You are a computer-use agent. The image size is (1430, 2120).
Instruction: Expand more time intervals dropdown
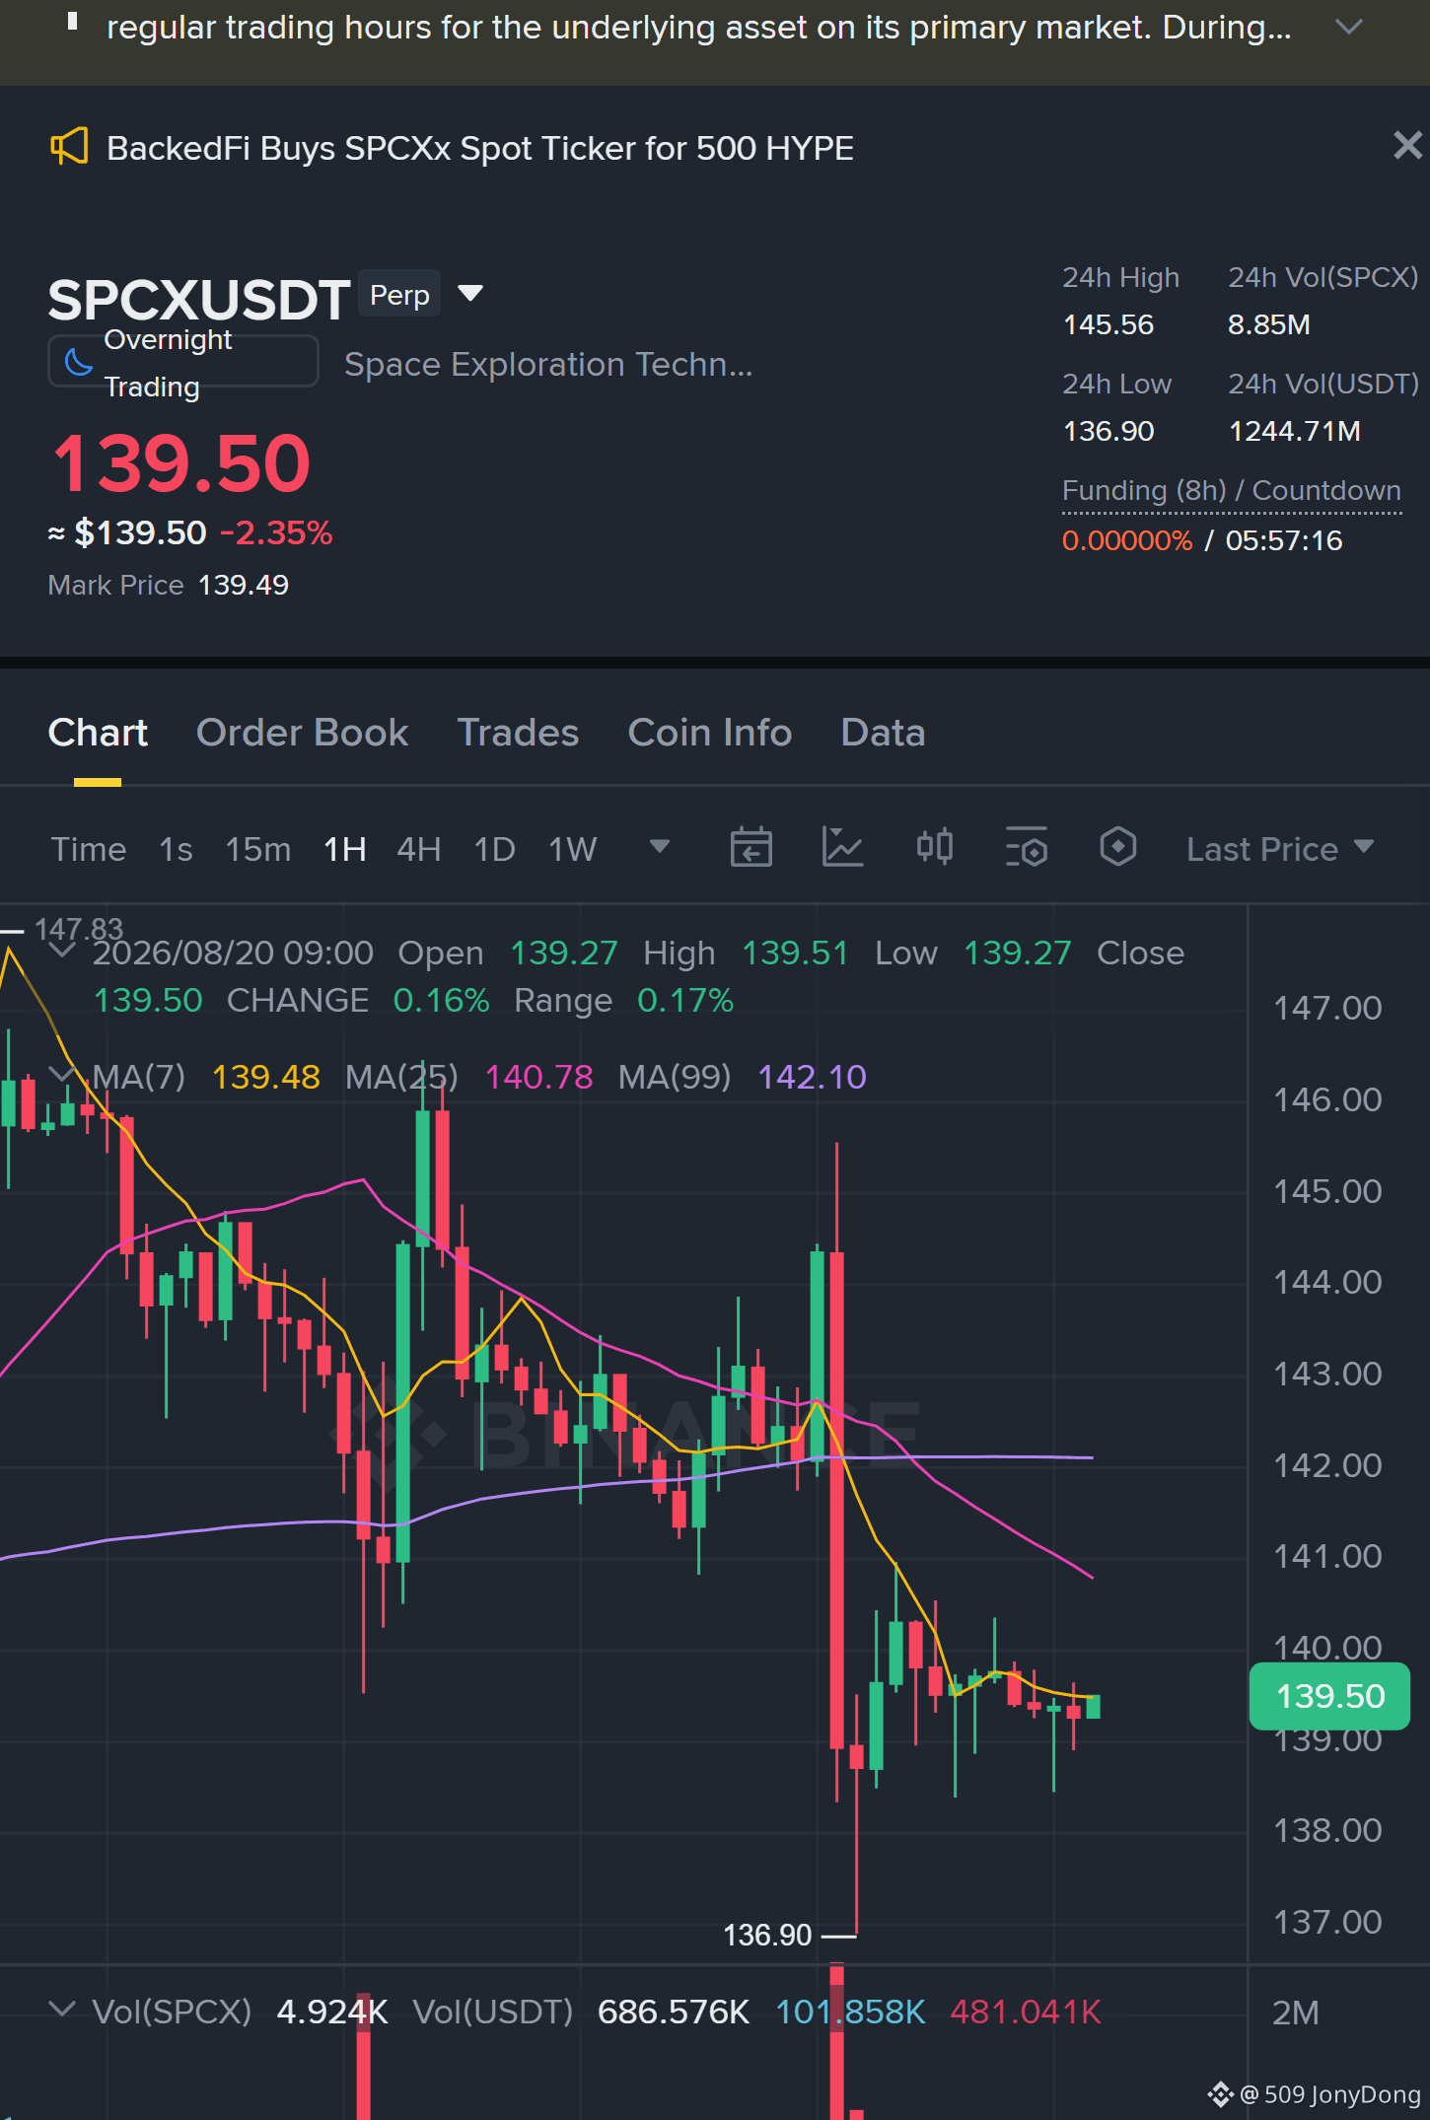click(x=660, y=846)
